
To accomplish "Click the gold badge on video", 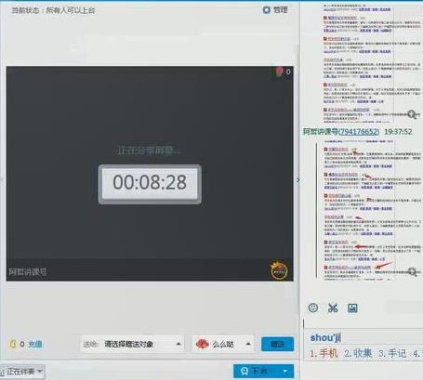I will click(279, 270).
